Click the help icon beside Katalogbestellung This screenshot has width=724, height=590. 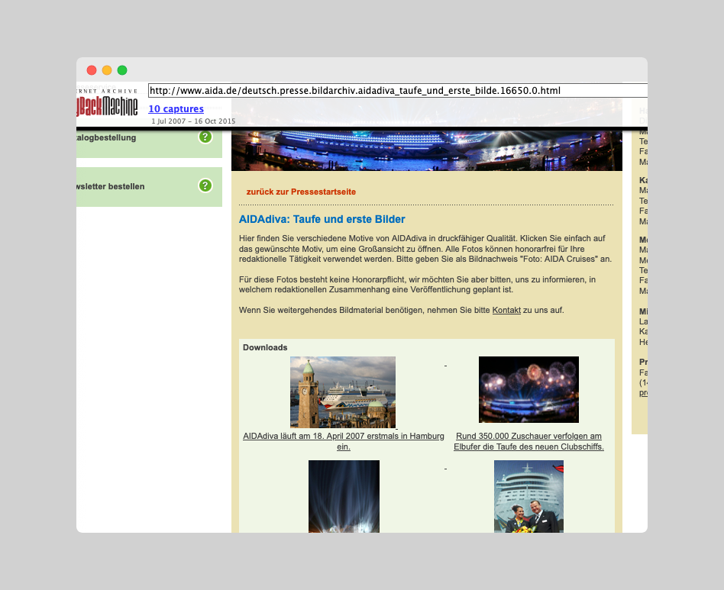[205, 137]
